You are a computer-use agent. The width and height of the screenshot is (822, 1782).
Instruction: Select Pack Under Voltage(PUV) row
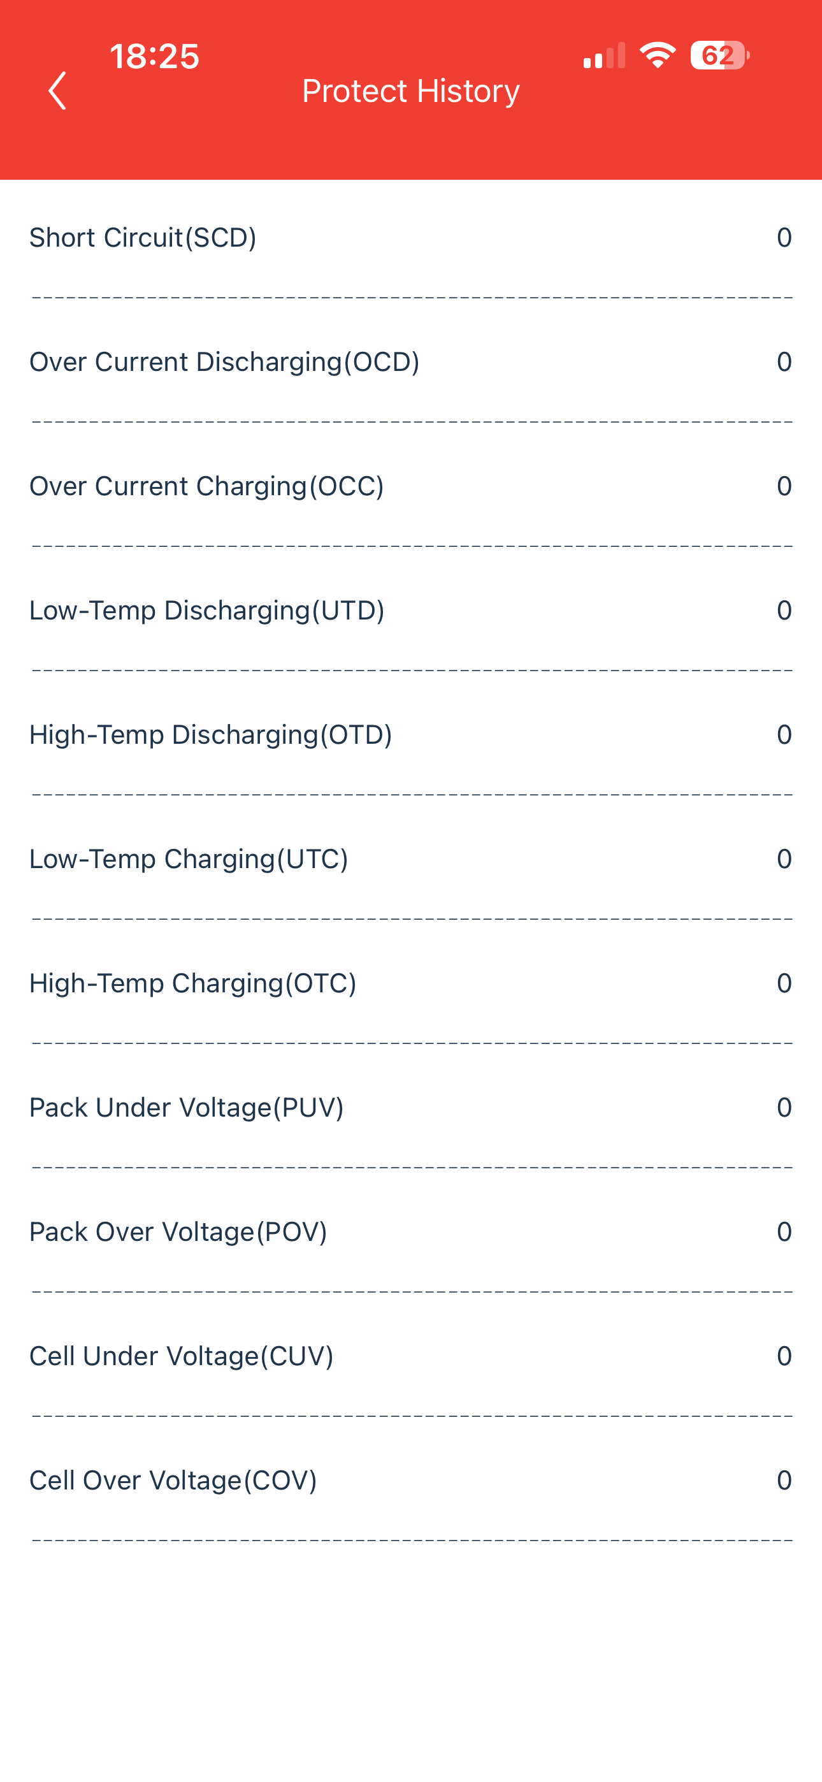pos(411,1108)
